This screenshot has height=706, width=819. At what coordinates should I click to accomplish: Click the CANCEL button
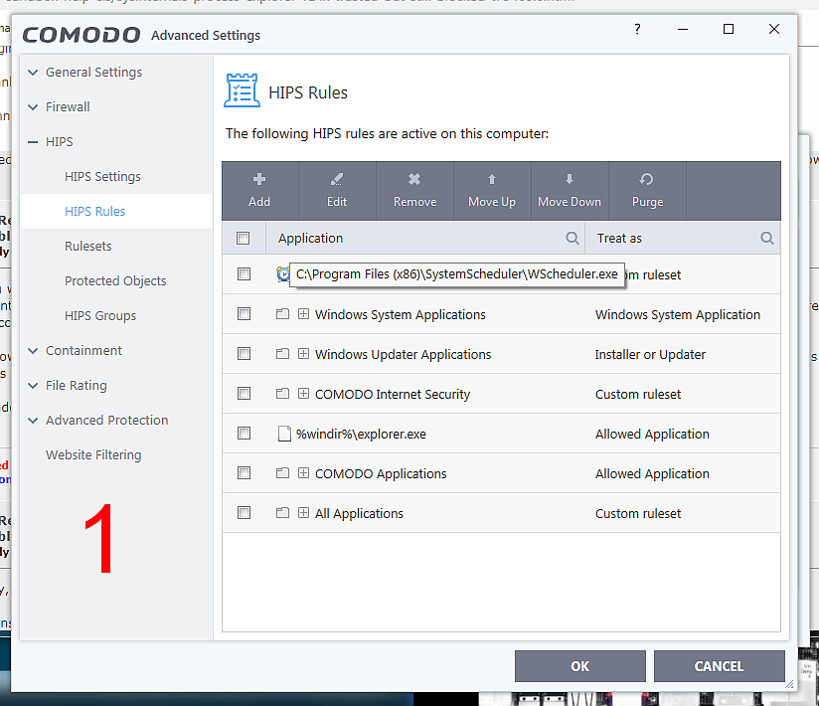pyautogui.click(x=719, y=666)
